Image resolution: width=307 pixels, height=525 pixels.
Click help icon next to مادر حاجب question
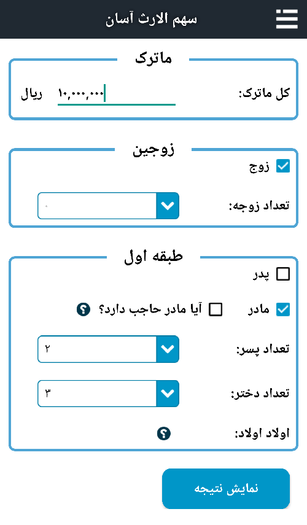84,309
